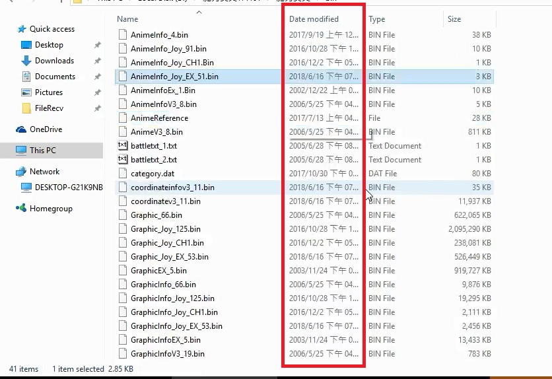Open Documents from Quick access

(55, 77)
